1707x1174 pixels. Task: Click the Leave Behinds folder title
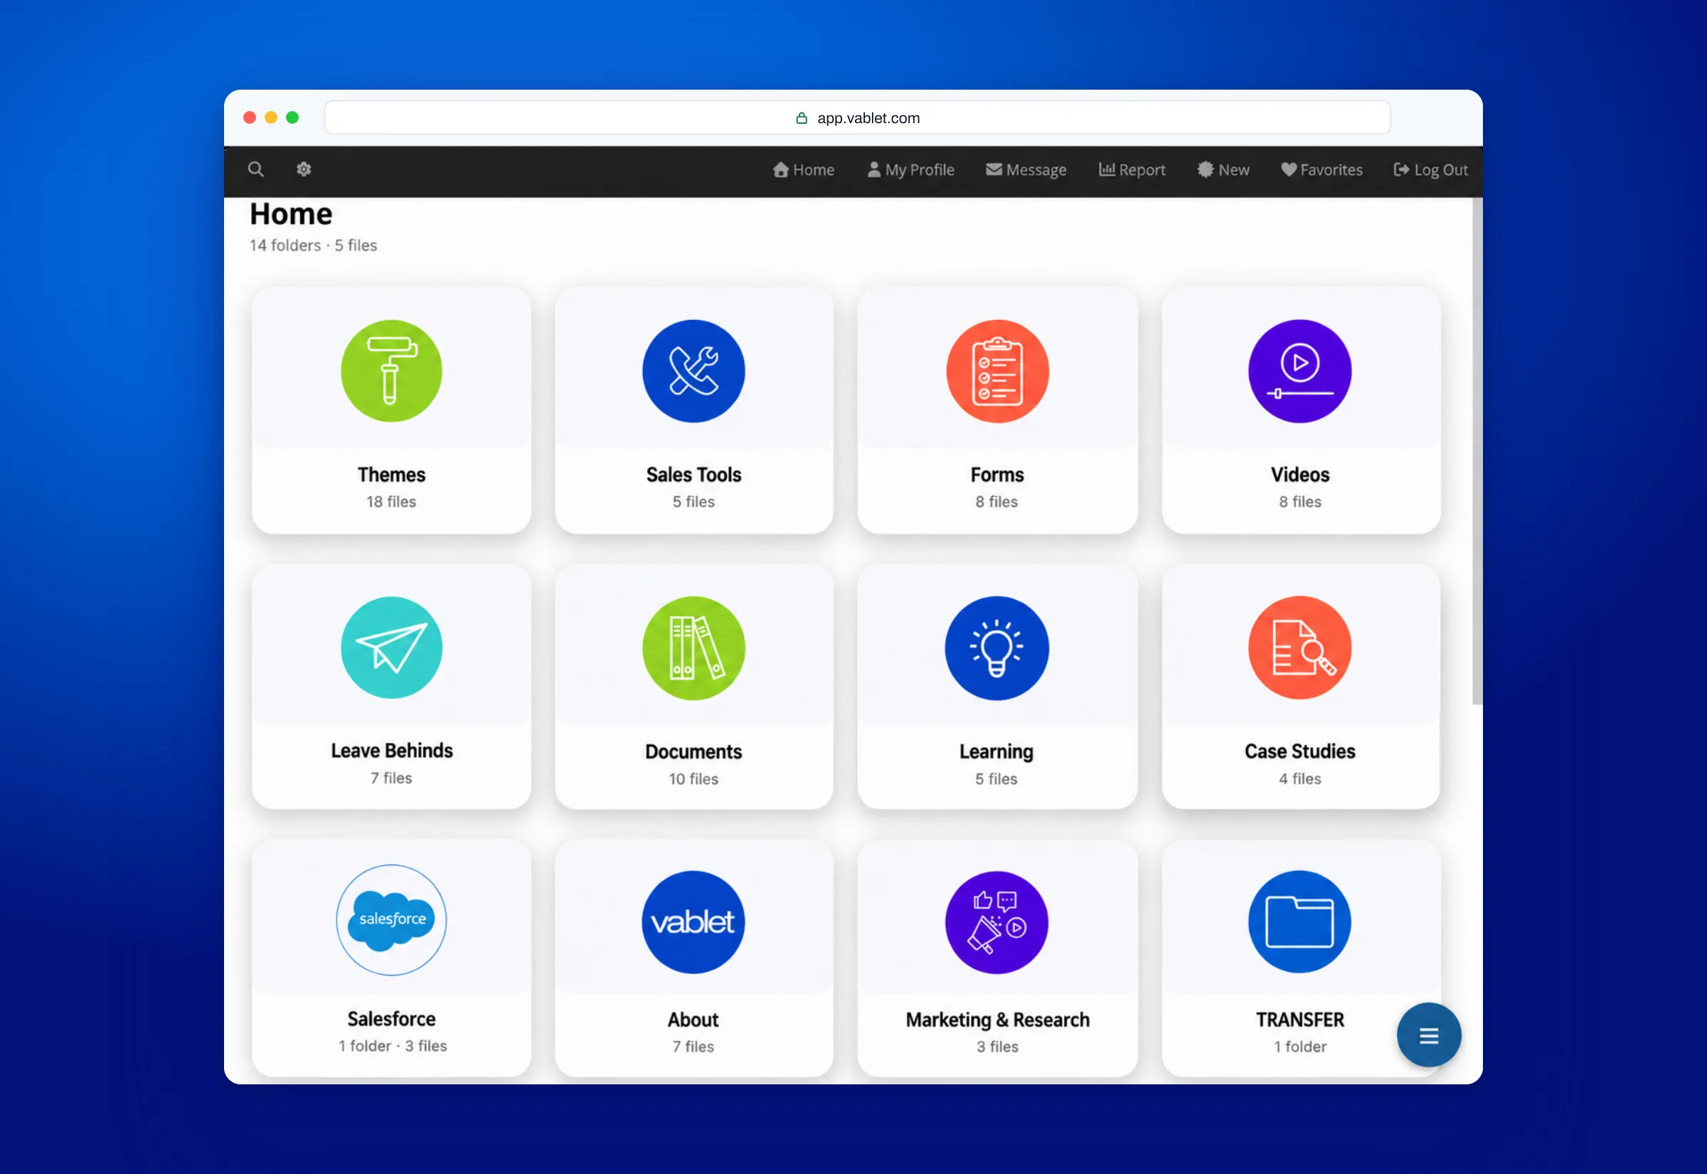[x=391, y=751]
